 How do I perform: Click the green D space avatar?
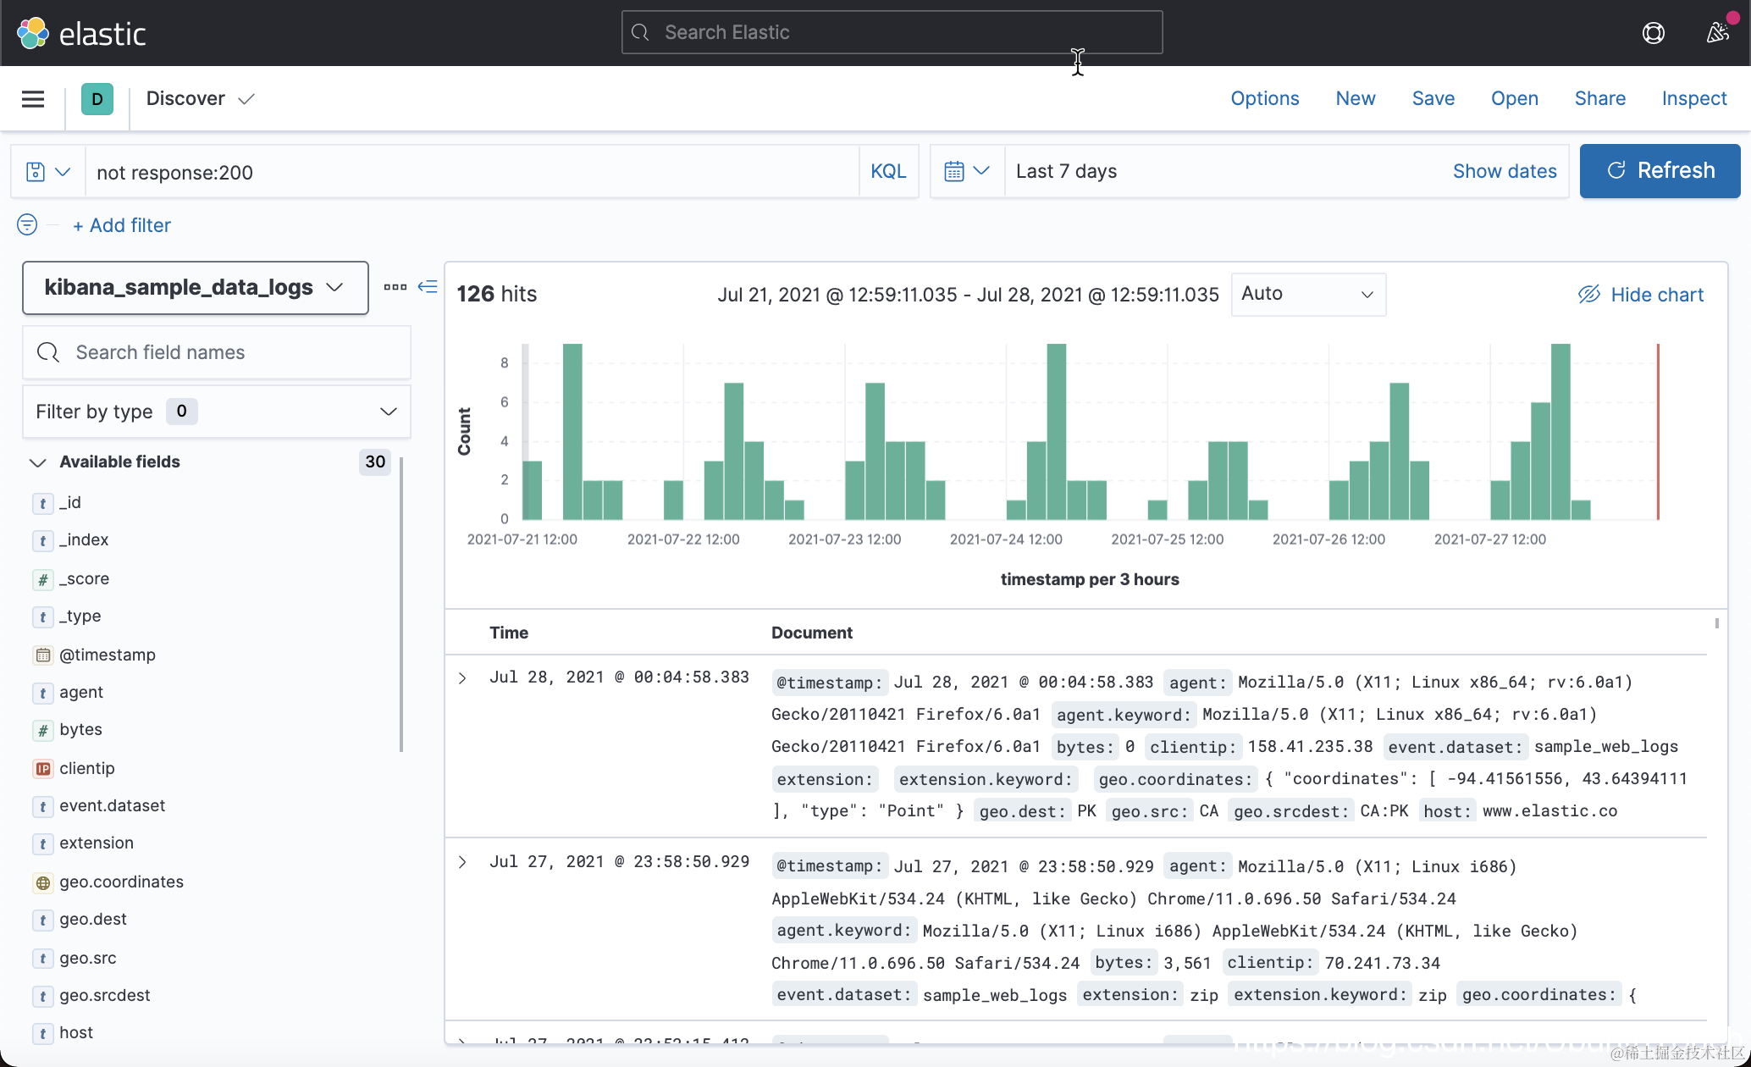click(x=97, y=99)
